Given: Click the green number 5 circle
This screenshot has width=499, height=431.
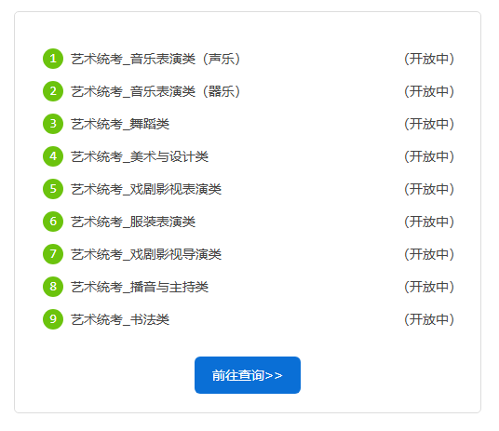Looking at the screenshot, I should pyautogui.click(x=53, y=189).
